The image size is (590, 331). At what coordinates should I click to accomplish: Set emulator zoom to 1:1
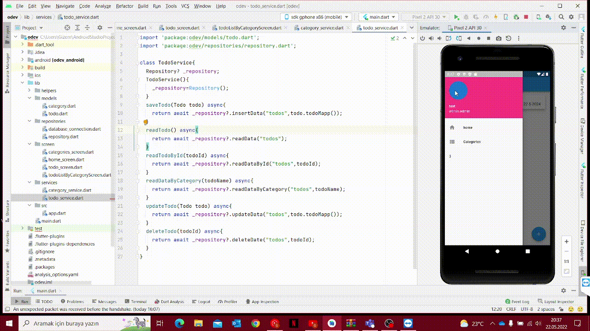click(566, 261)
